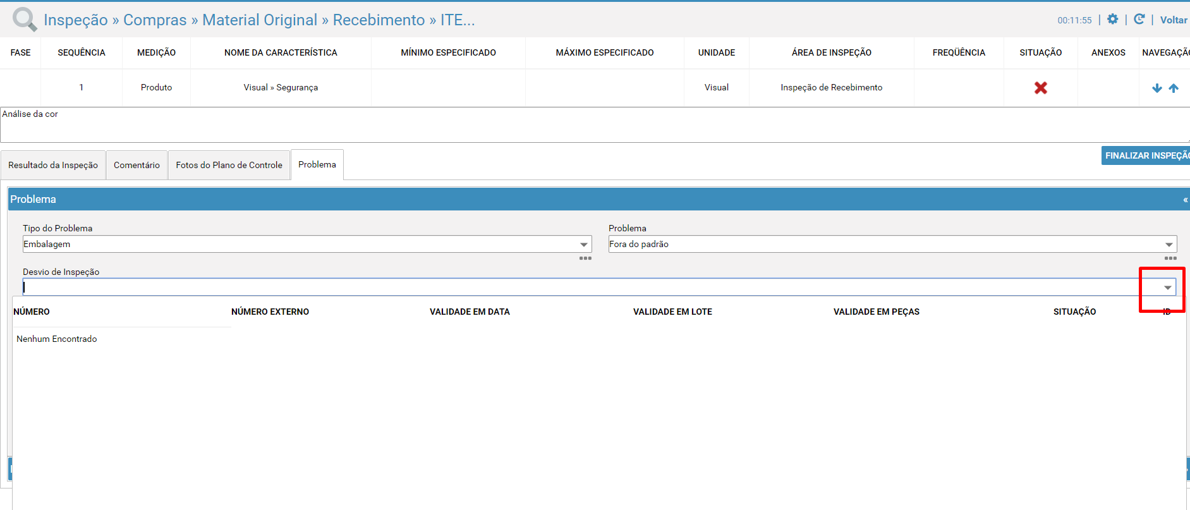
Task: Click the Visual unidade cell
Action: tap(717, 87)
